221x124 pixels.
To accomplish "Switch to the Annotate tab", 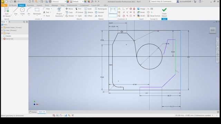I will [30, 6].
